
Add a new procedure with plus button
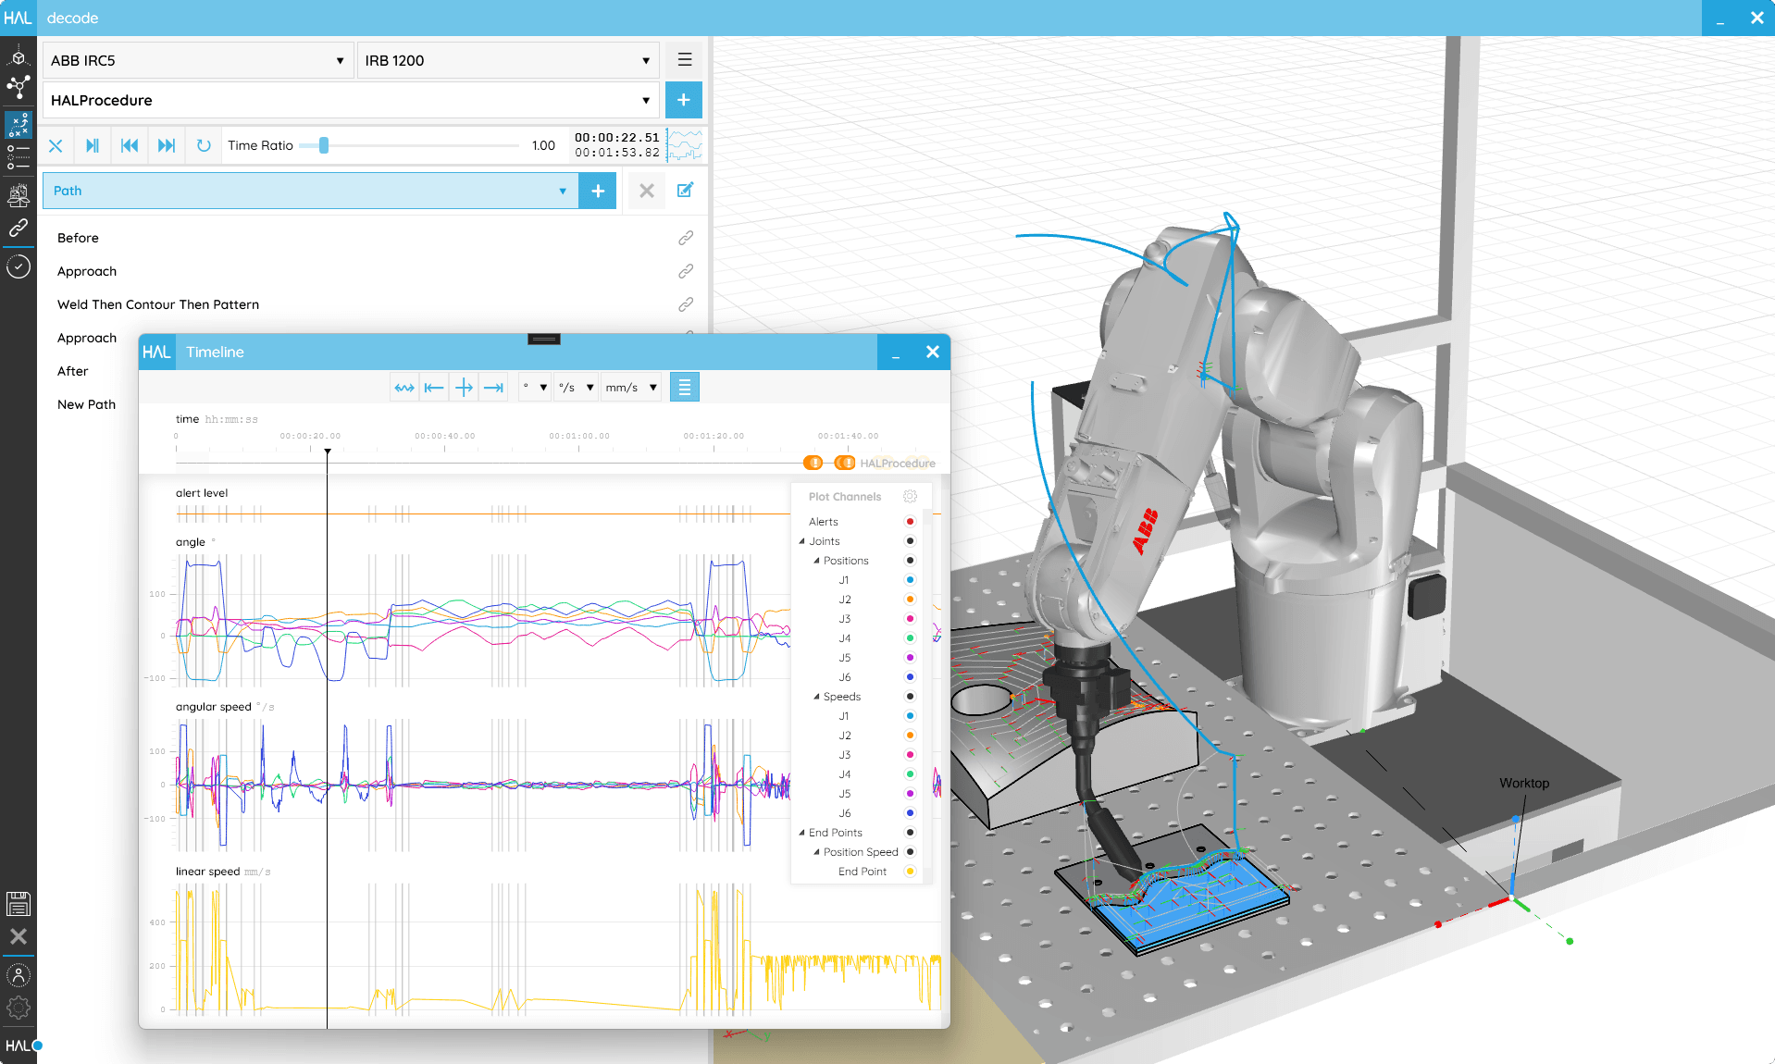(683, 100)
